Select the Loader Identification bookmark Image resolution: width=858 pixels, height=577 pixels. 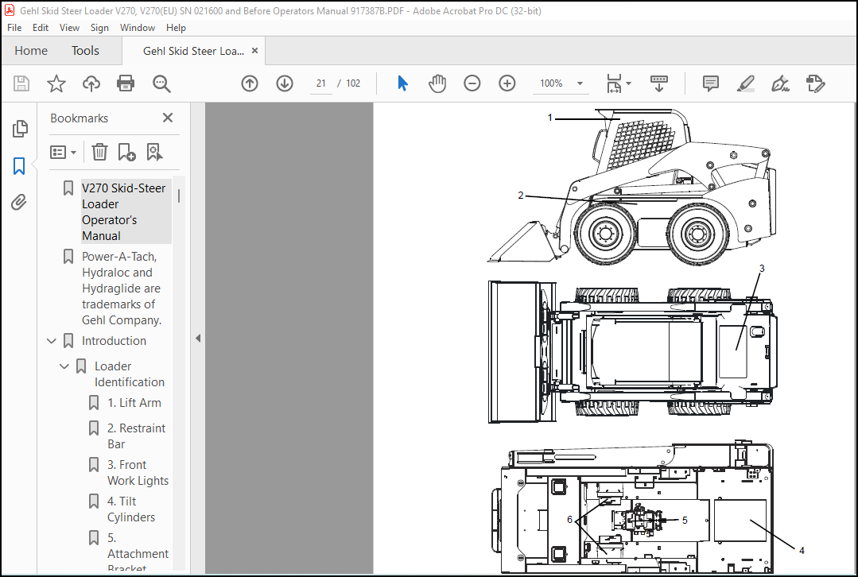129,374
